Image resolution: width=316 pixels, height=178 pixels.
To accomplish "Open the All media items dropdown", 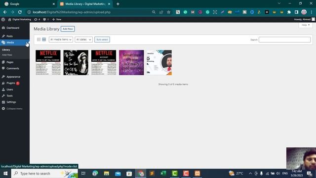I will [x=61, y=40].
